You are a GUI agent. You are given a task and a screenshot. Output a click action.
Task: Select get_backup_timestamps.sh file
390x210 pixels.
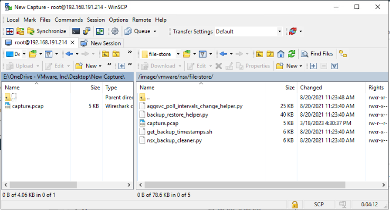pos(180,132)
